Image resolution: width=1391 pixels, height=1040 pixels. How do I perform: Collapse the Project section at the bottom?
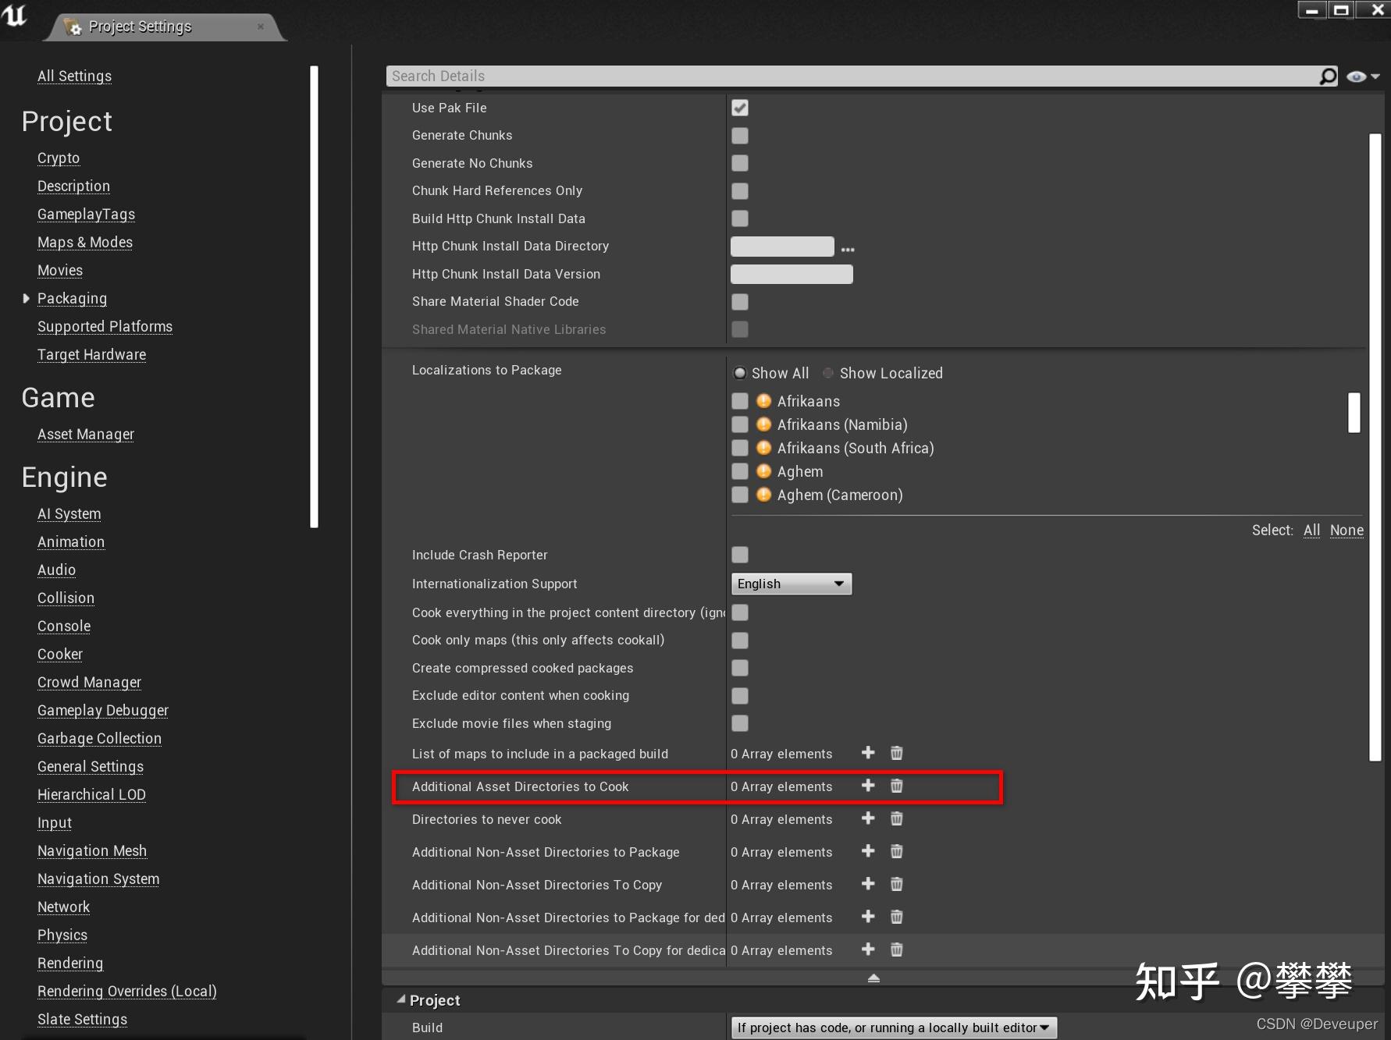pyautogui.click(x=400, y=999)
